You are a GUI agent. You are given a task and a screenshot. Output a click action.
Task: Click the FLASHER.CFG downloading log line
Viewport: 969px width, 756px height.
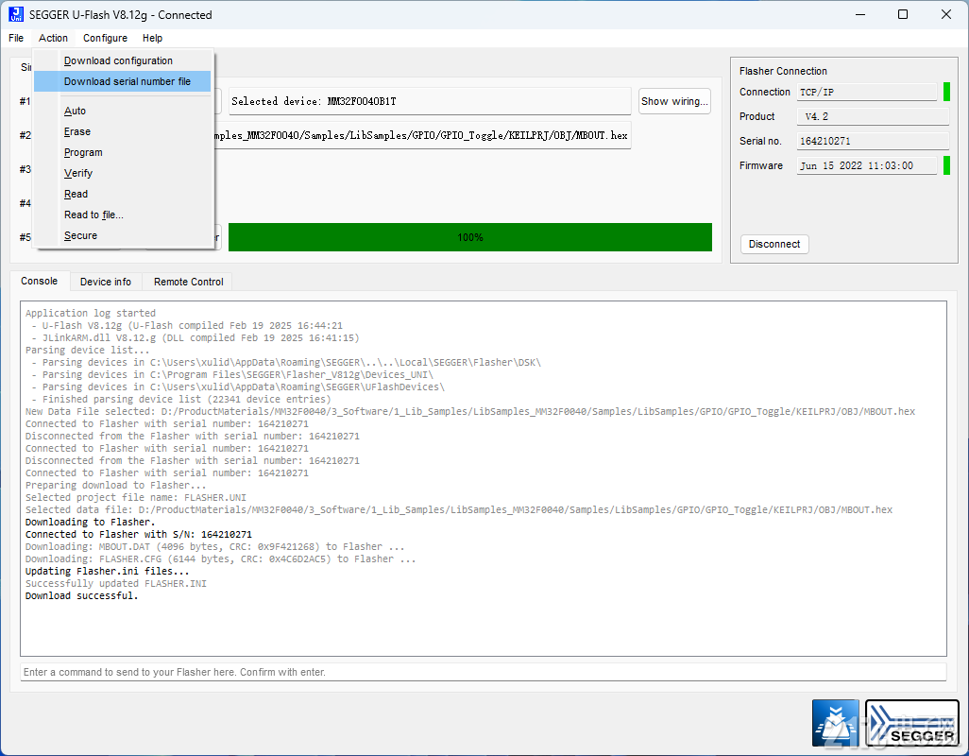click(x=221, y=558)
